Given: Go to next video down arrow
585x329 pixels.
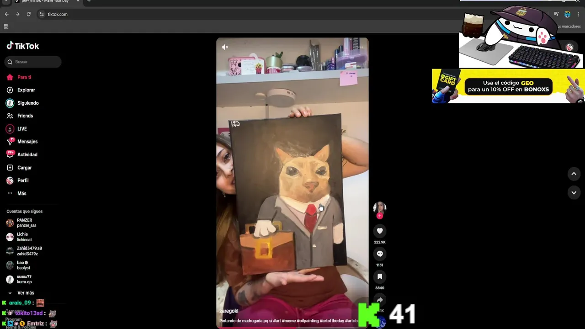Looking at the screenshot, I should (x=574, y=193).
